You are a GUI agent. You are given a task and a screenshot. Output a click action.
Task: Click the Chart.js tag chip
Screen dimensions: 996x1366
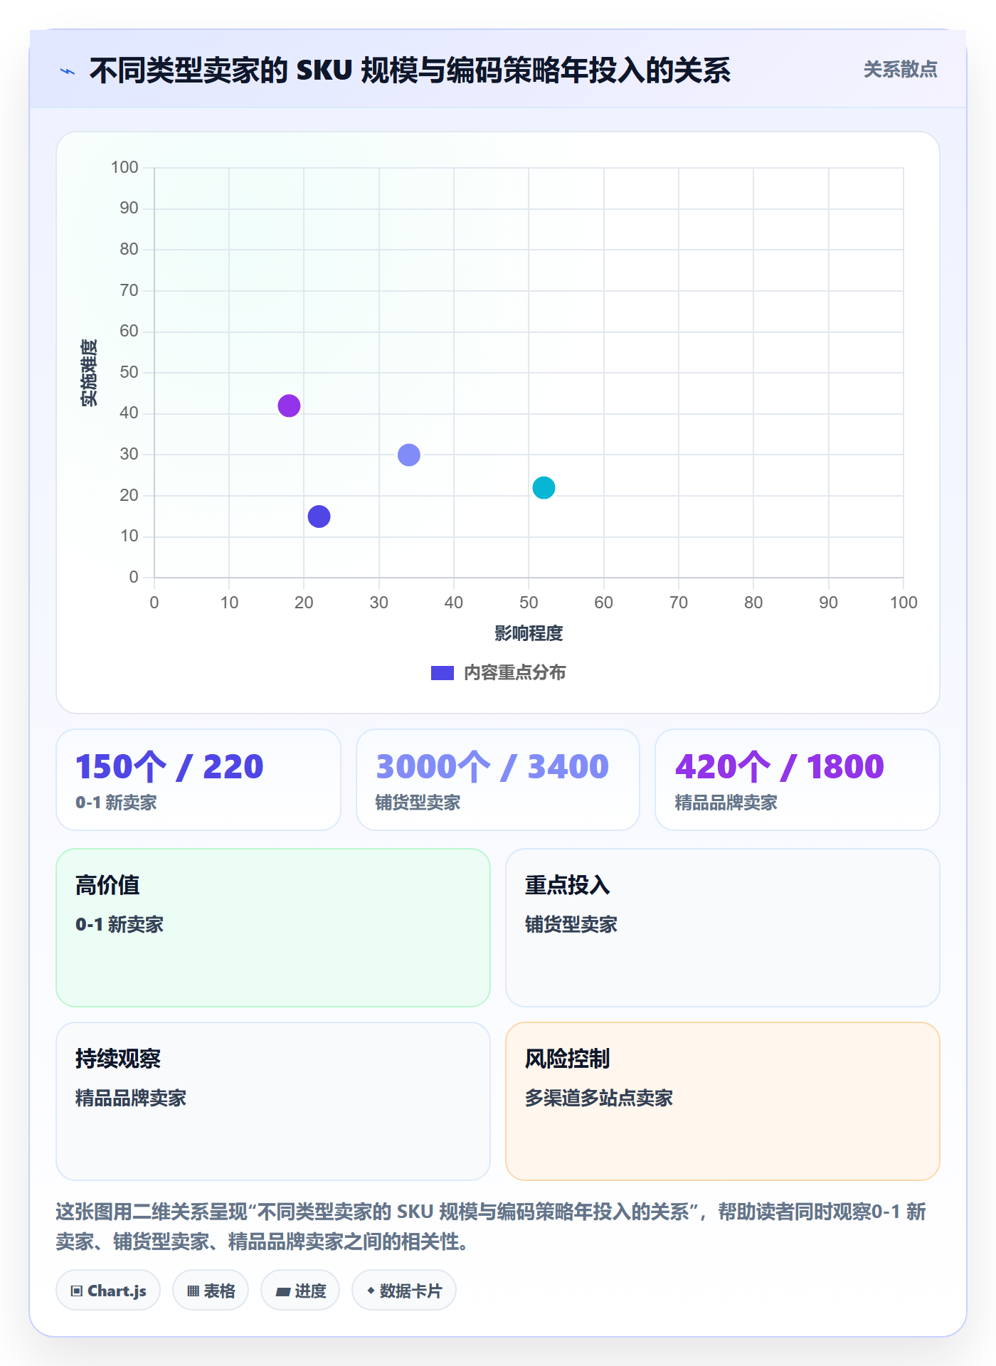point(108,1291)
